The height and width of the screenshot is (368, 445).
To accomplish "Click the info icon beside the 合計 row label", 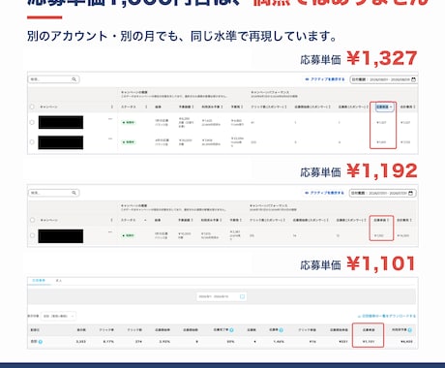I will 41,342.
